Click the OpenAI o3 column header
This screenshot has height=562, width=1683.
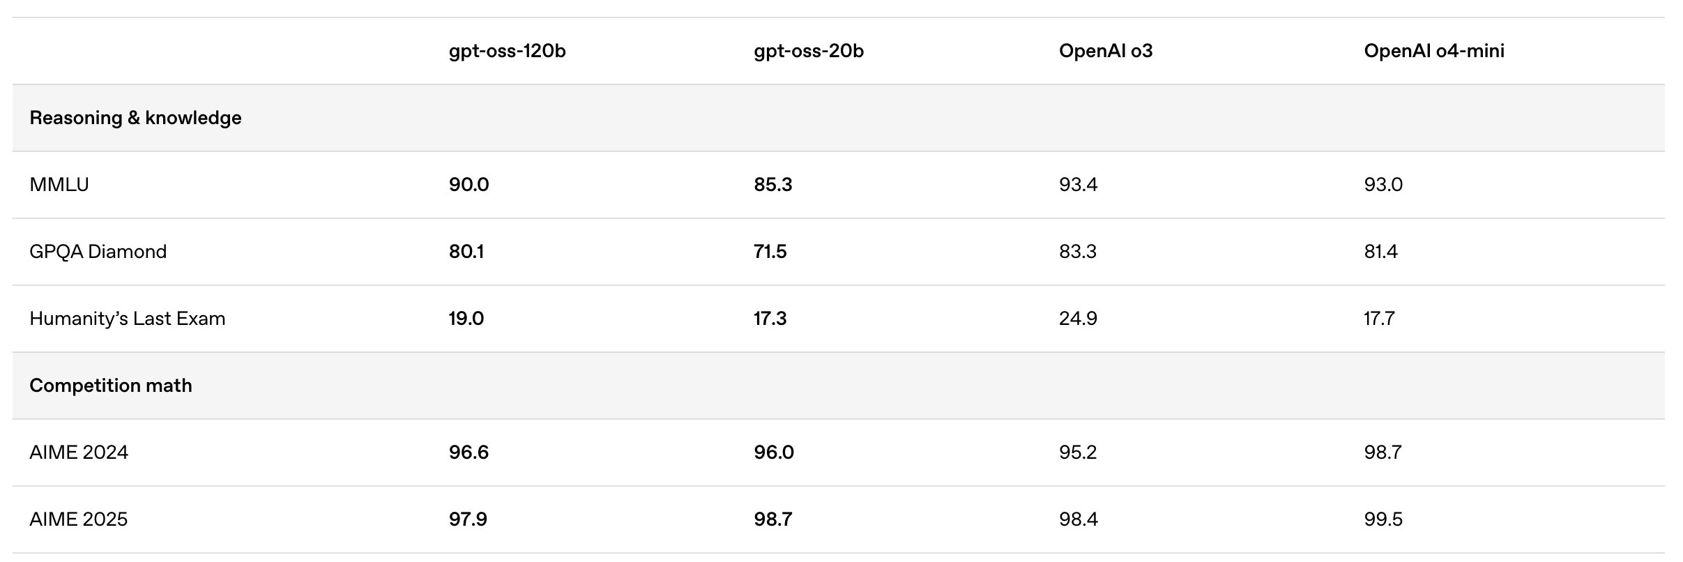[1106, 51]
